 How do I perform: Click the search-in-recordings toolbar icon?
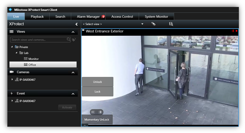click(x=171, y=24)
